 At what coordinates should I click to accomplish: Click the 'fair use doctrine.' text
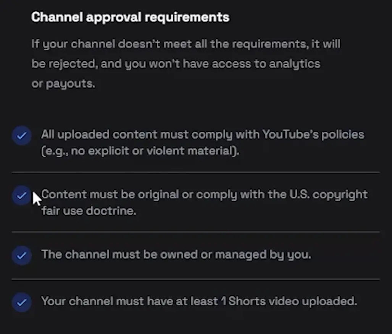click(x=89, y=211)
